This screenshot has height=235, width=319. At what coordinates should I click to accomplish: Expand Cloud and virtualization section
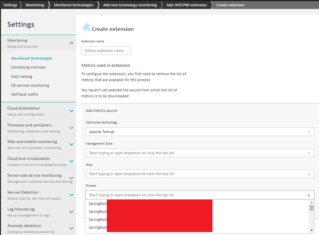[x=71, y=161]
